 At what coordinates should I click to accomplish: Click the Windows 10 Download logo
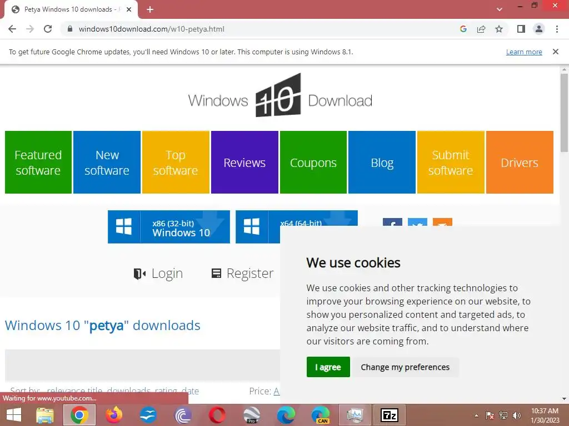280,95
